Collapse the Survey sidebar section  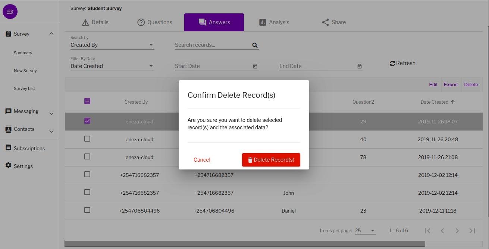(51, 34)
